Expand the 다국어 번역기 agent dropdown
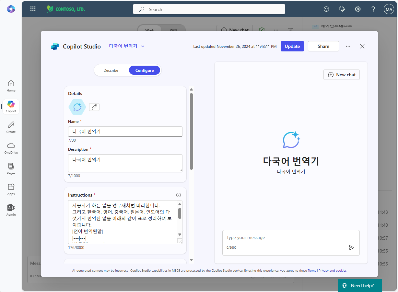This screenshot has height=292, width=398. 127,46
